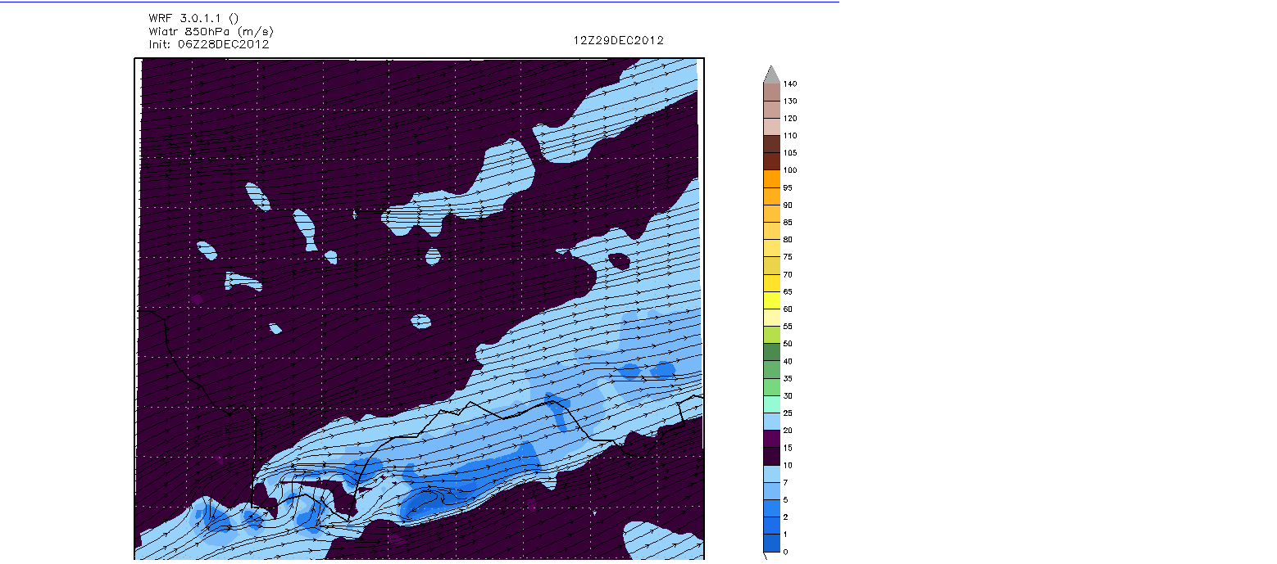Screen dimensions: 1277x564
Task: Click the forecast valid time 12Z29DEC2012
Action: [619, 40]
